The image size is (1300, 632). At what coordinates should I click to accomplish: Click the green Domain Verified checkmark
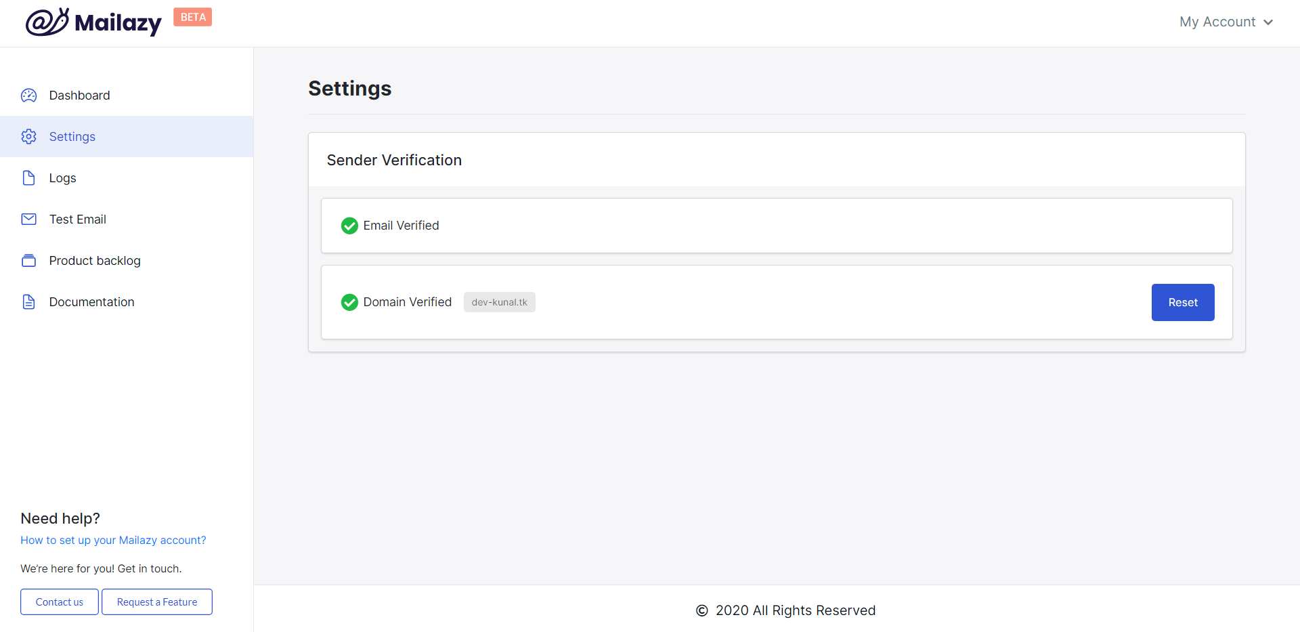tap(349, 302)
